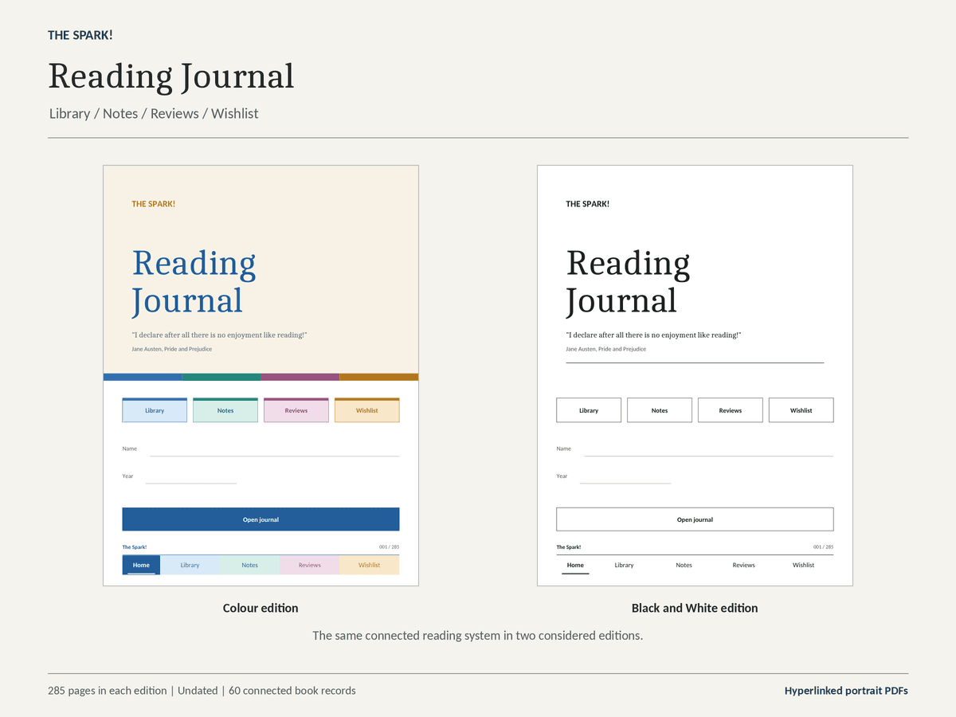Select Library in Colour edition bottom navigation
The height and width of the screenshot is (717, 956).
[190, 565]
